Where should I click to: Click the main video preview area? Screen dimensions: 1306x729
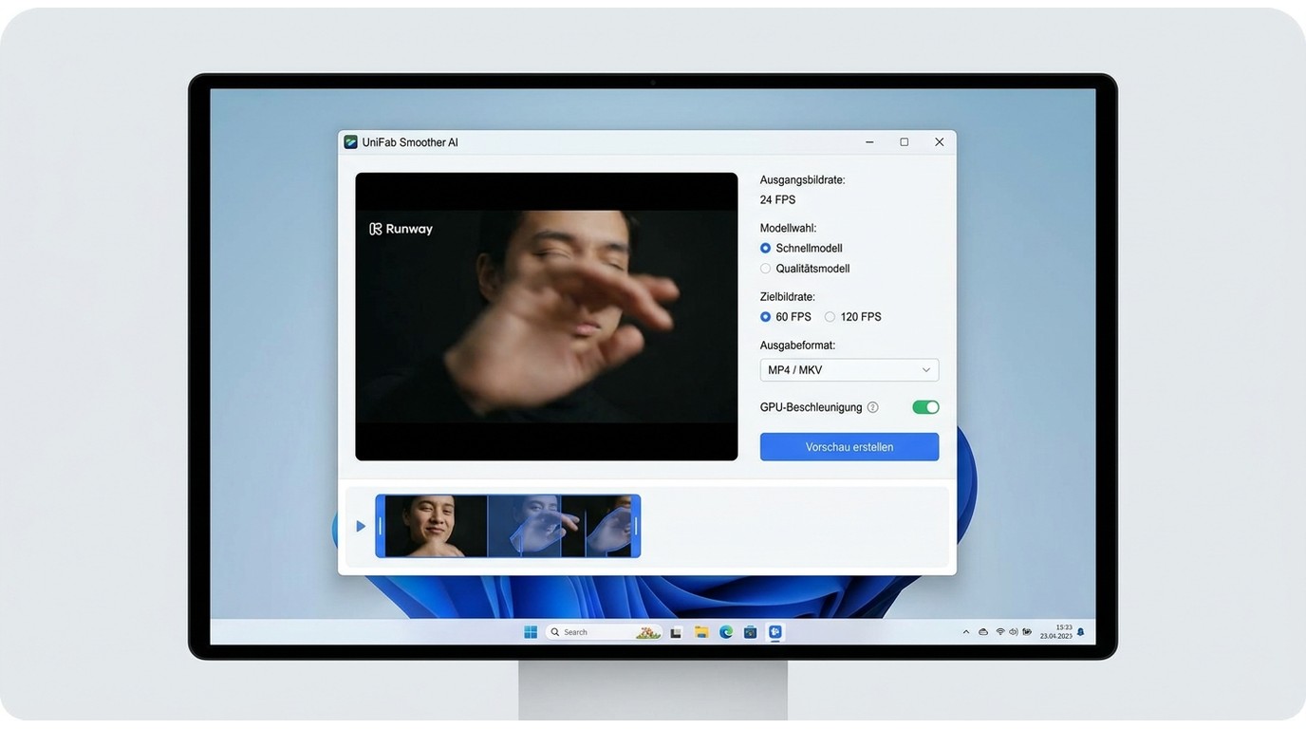(x=547, y=317)
